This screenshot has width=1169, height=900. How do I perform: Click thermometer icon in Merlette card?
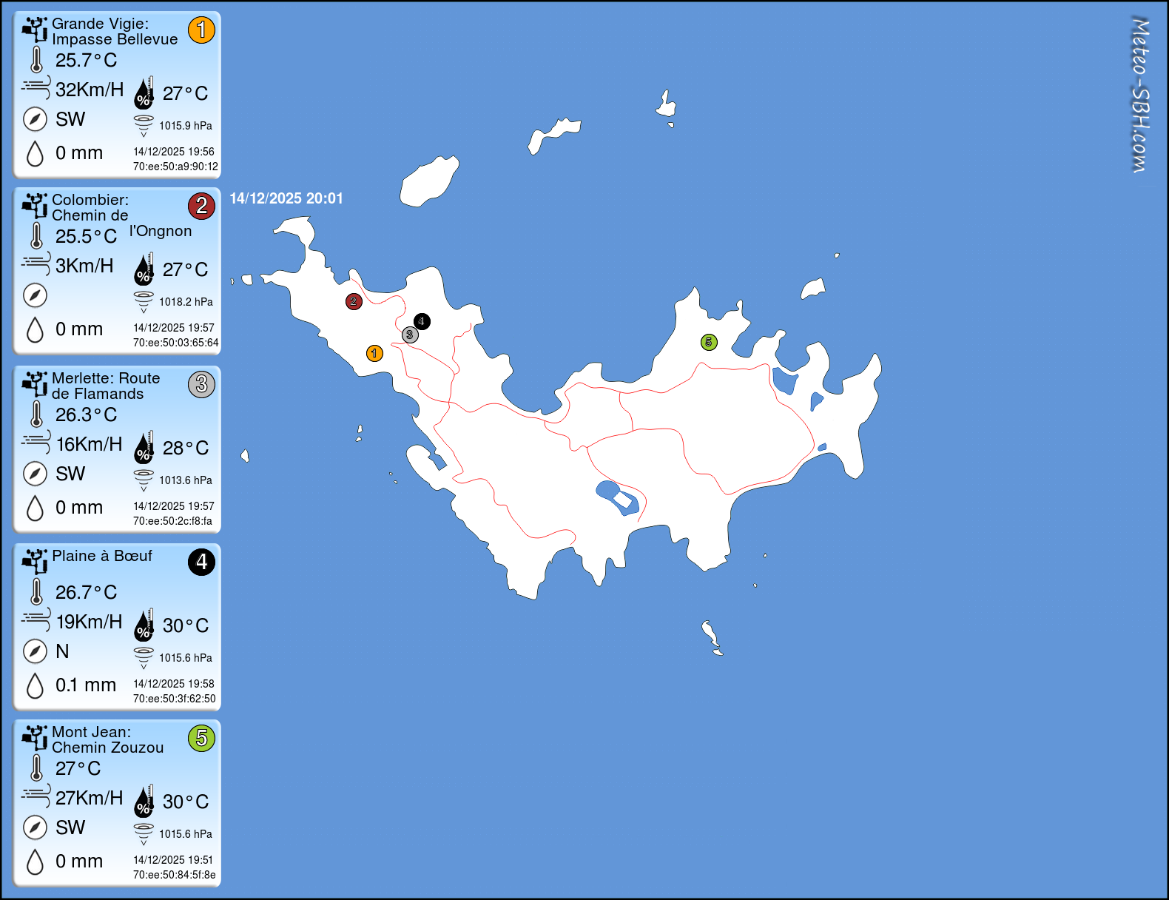click(x=36, y=414)
